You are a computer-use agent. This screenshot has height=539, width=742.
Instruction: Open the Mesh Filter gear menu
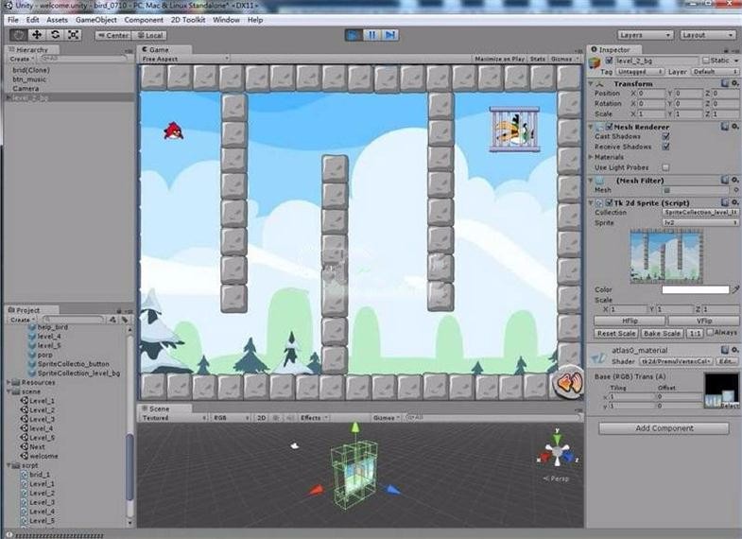[x=734, y=180]
